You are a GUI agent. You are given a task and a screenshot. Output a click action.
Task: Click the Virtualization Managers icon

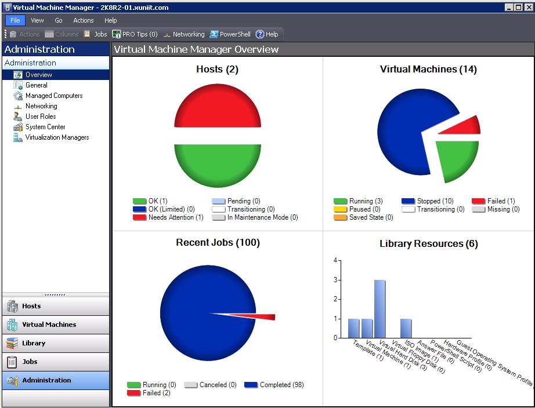coord(18,137)
